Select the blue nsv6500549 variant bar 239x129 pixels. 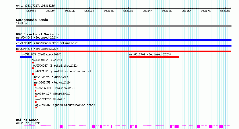point(124,40)
